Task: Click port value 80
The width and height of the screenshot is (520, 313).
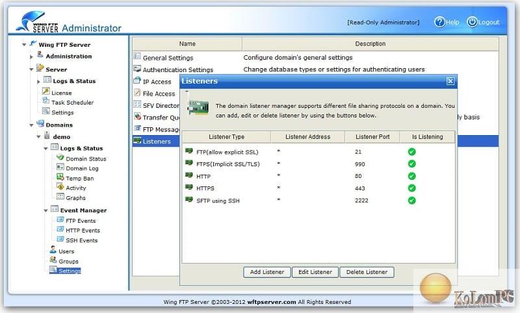Action: [x=358, y=176]
